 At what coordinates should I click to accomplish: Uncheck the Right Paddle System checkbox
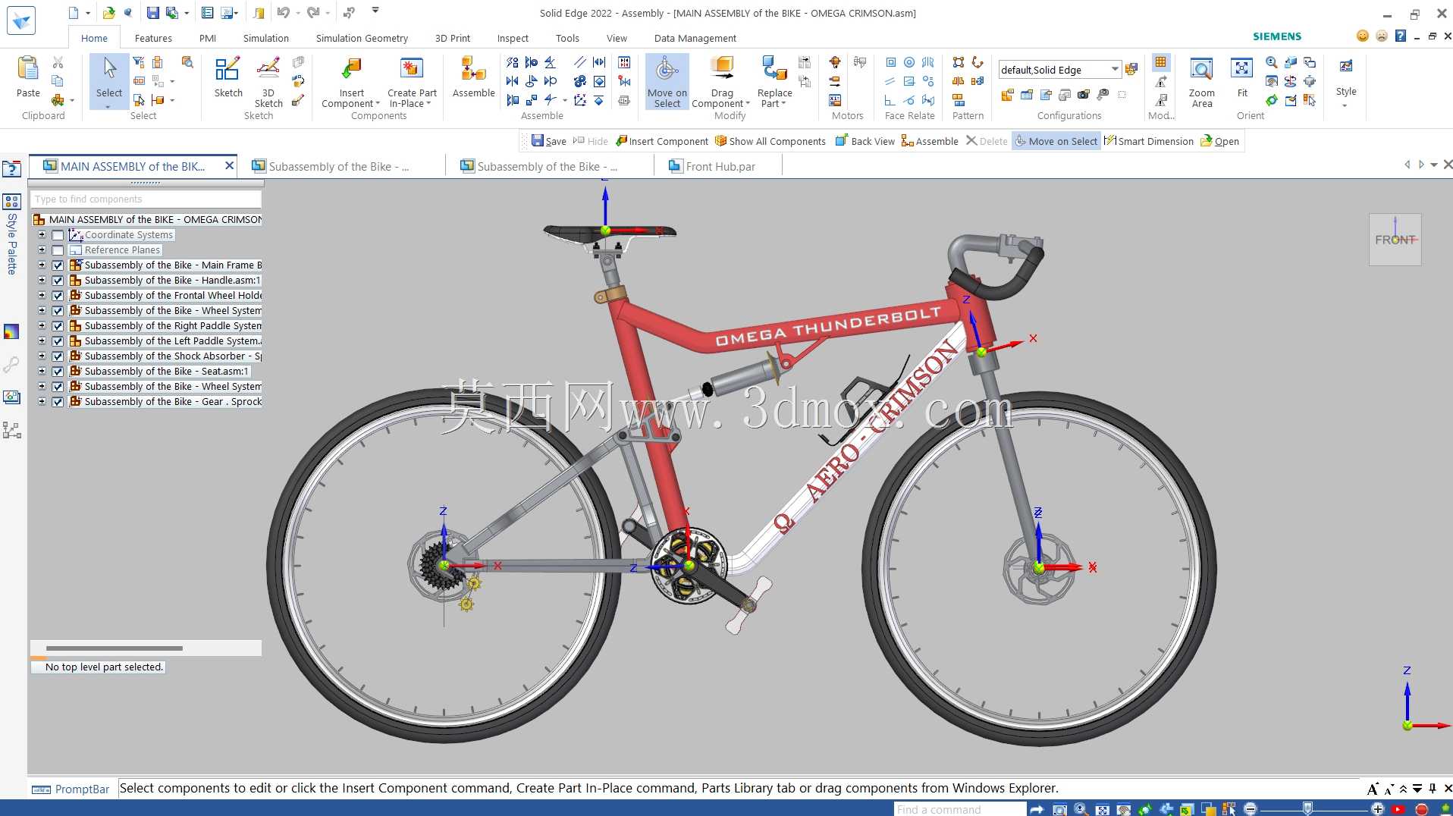[x=58, y=326]
